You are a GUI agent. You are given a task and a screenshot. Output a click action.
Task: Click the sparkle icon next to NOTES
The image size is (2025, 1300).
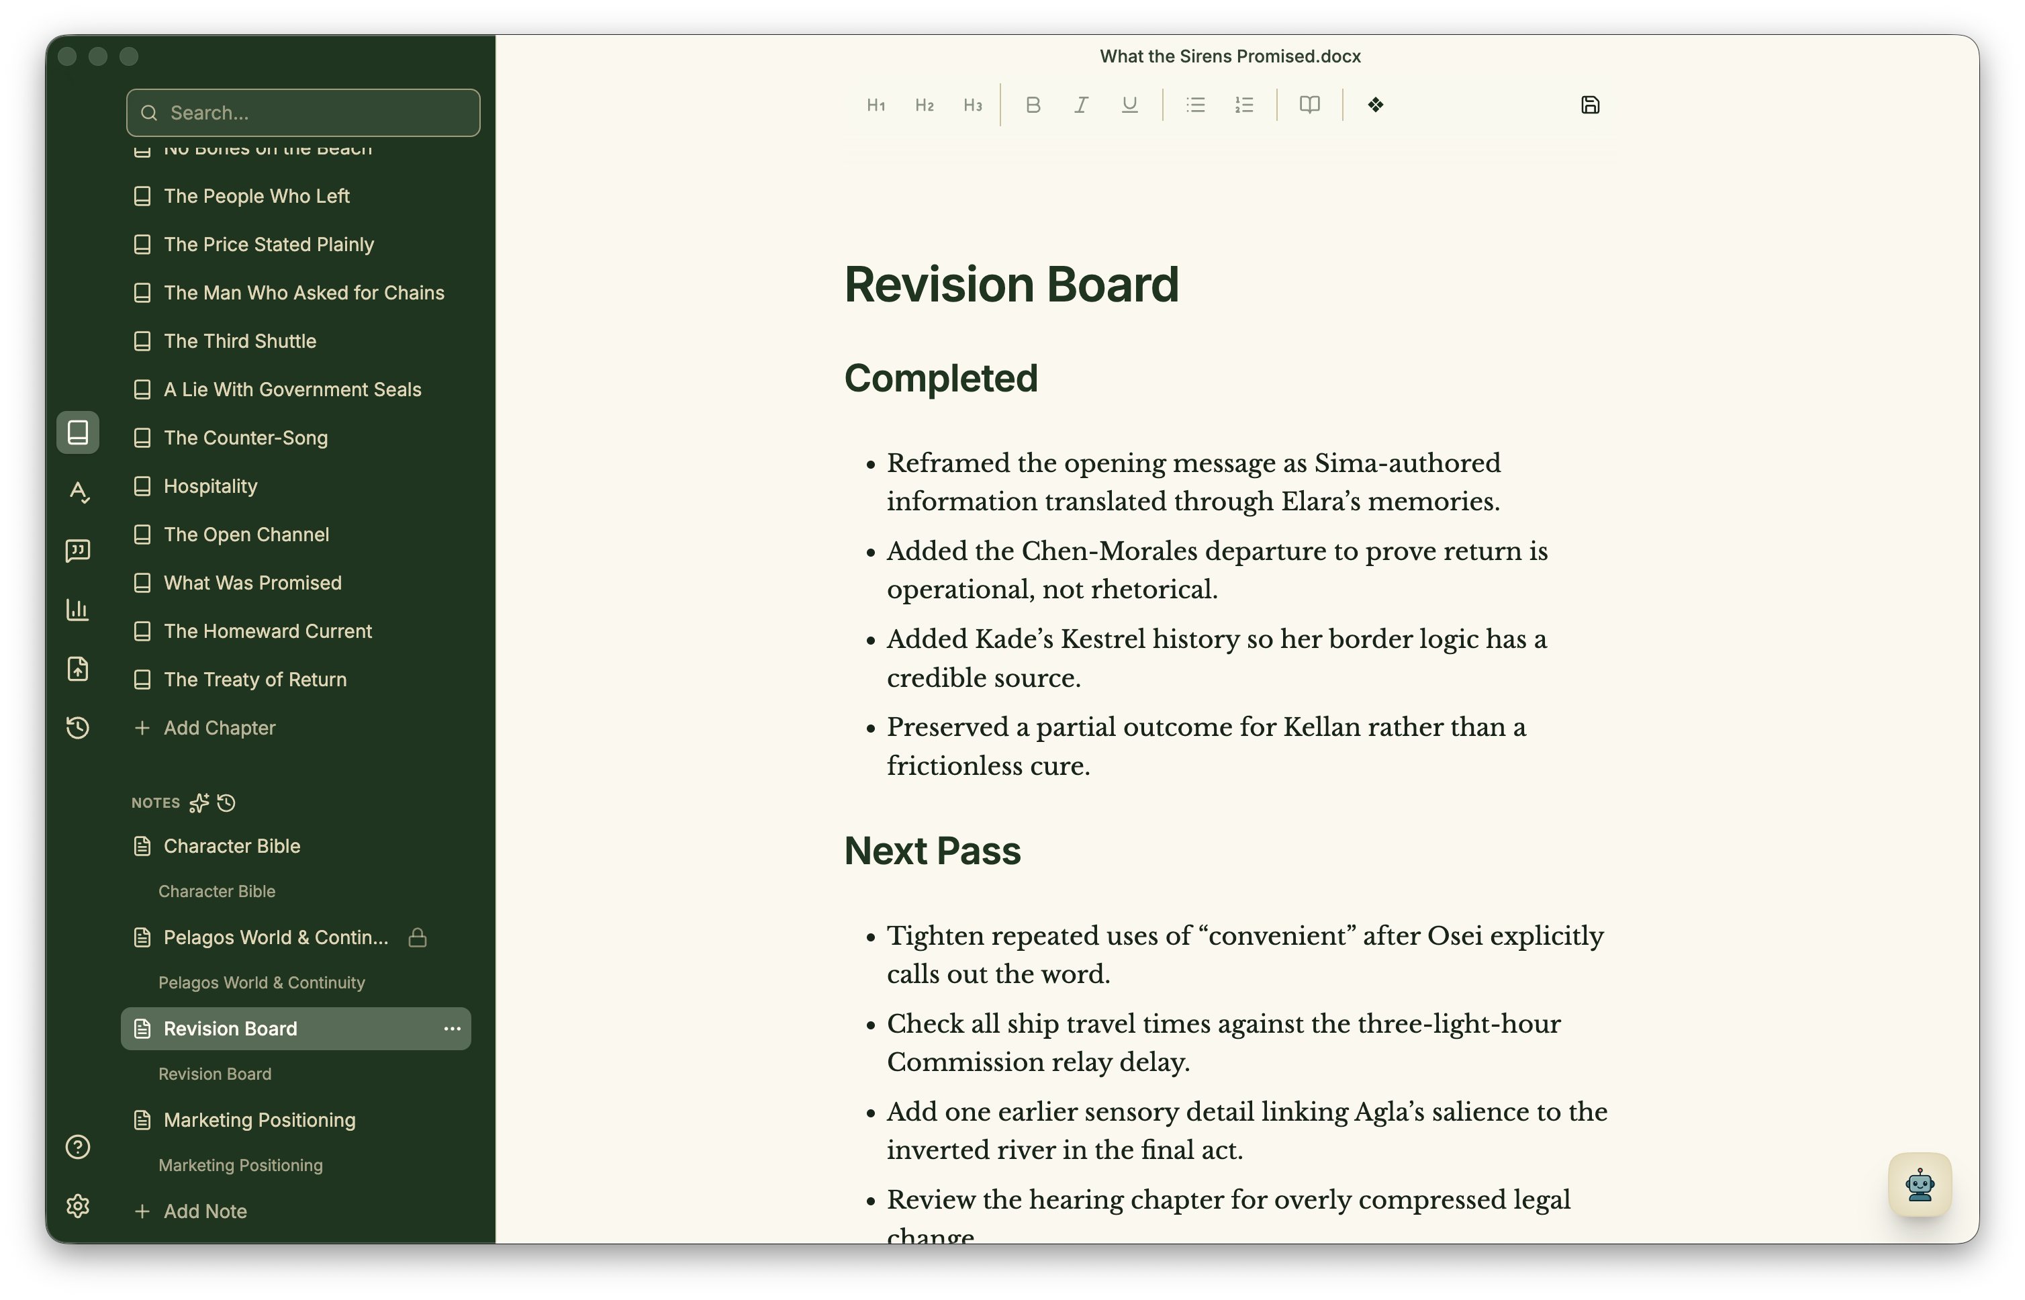tap(199, 803)
